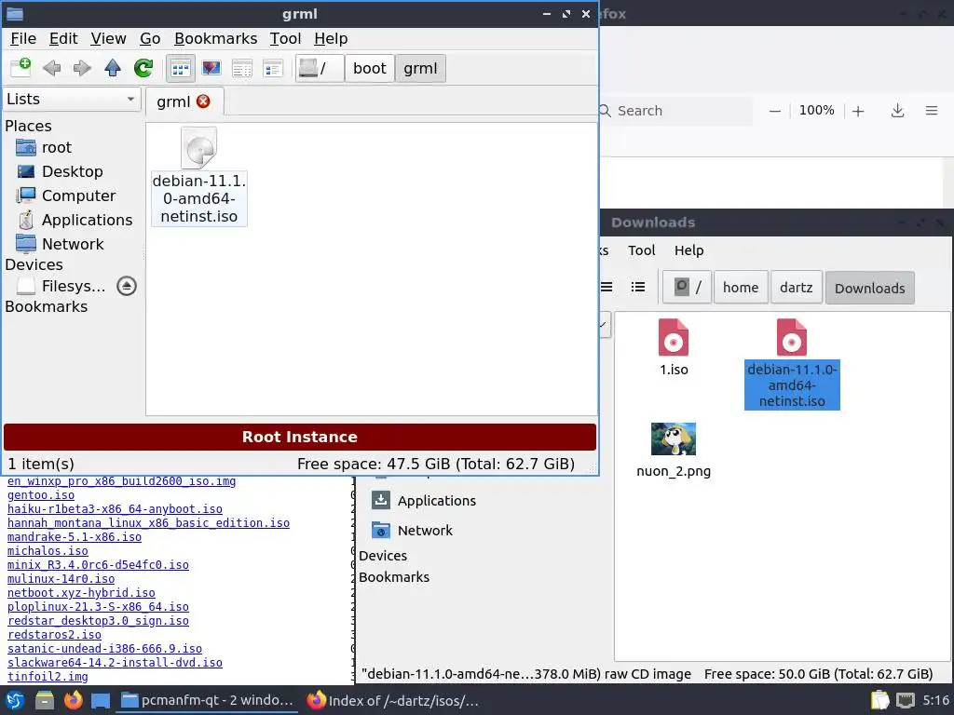Screen dimensions: 954x715
Task: Click the root path button
Action: (x=320, y=68)
